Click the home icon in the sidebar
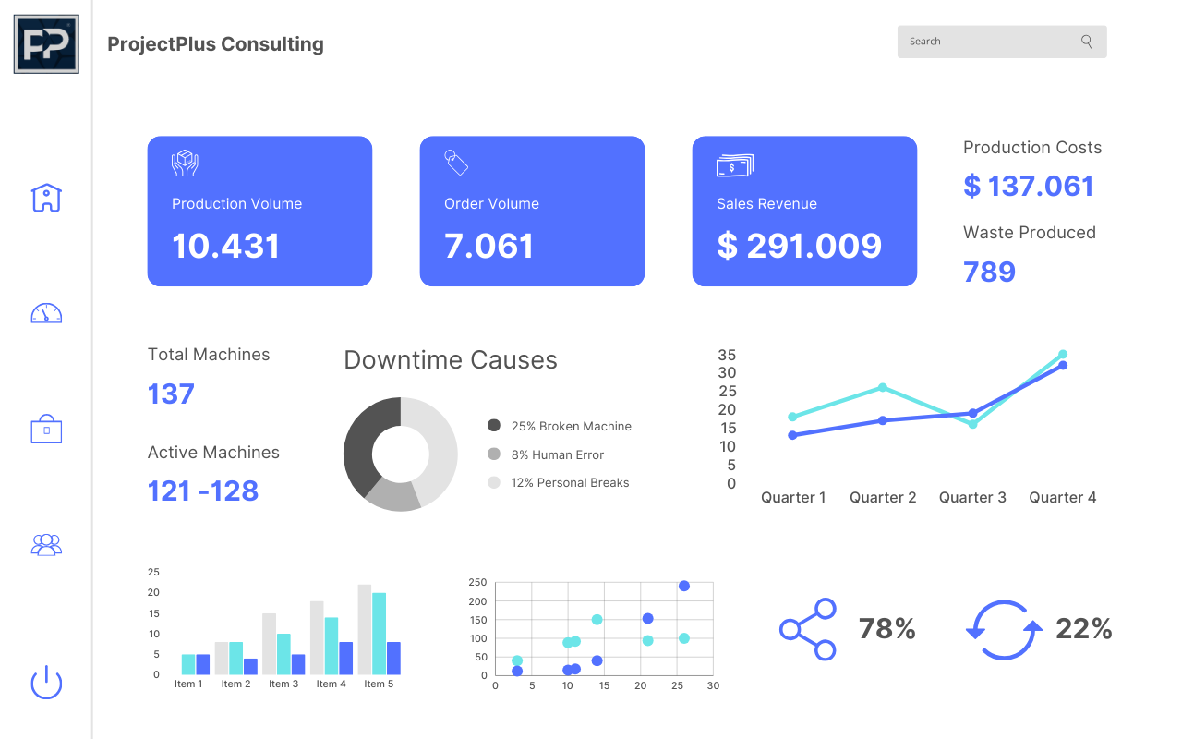 [x=46, y=198]
